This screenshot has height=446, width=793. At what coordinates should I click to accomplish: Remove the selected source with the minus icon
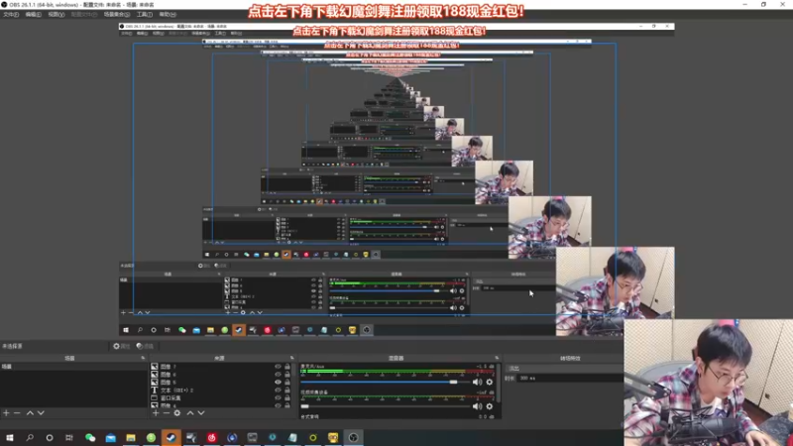tap(166, 413)
